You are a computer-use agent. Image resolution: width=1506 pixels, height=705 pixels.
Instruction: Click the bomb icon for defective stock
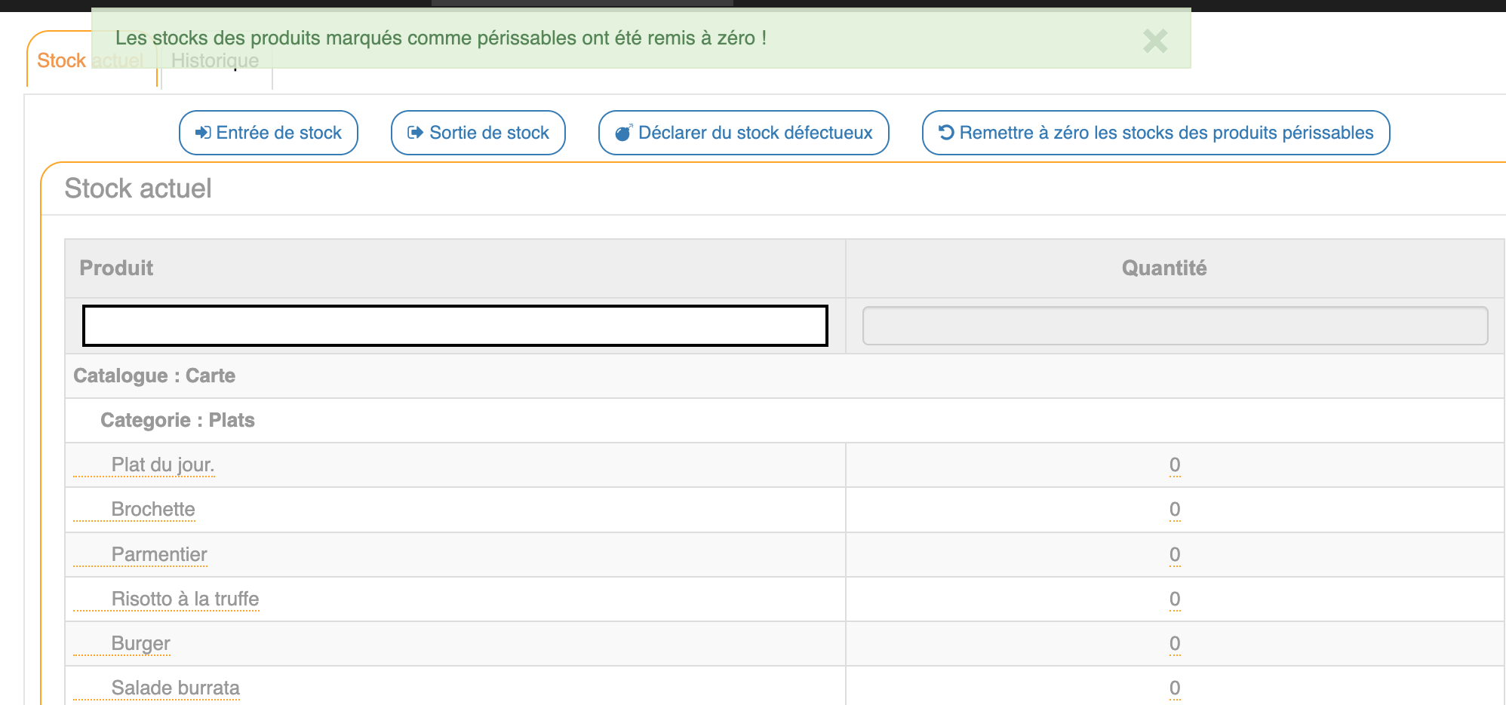tap(623, 133)
